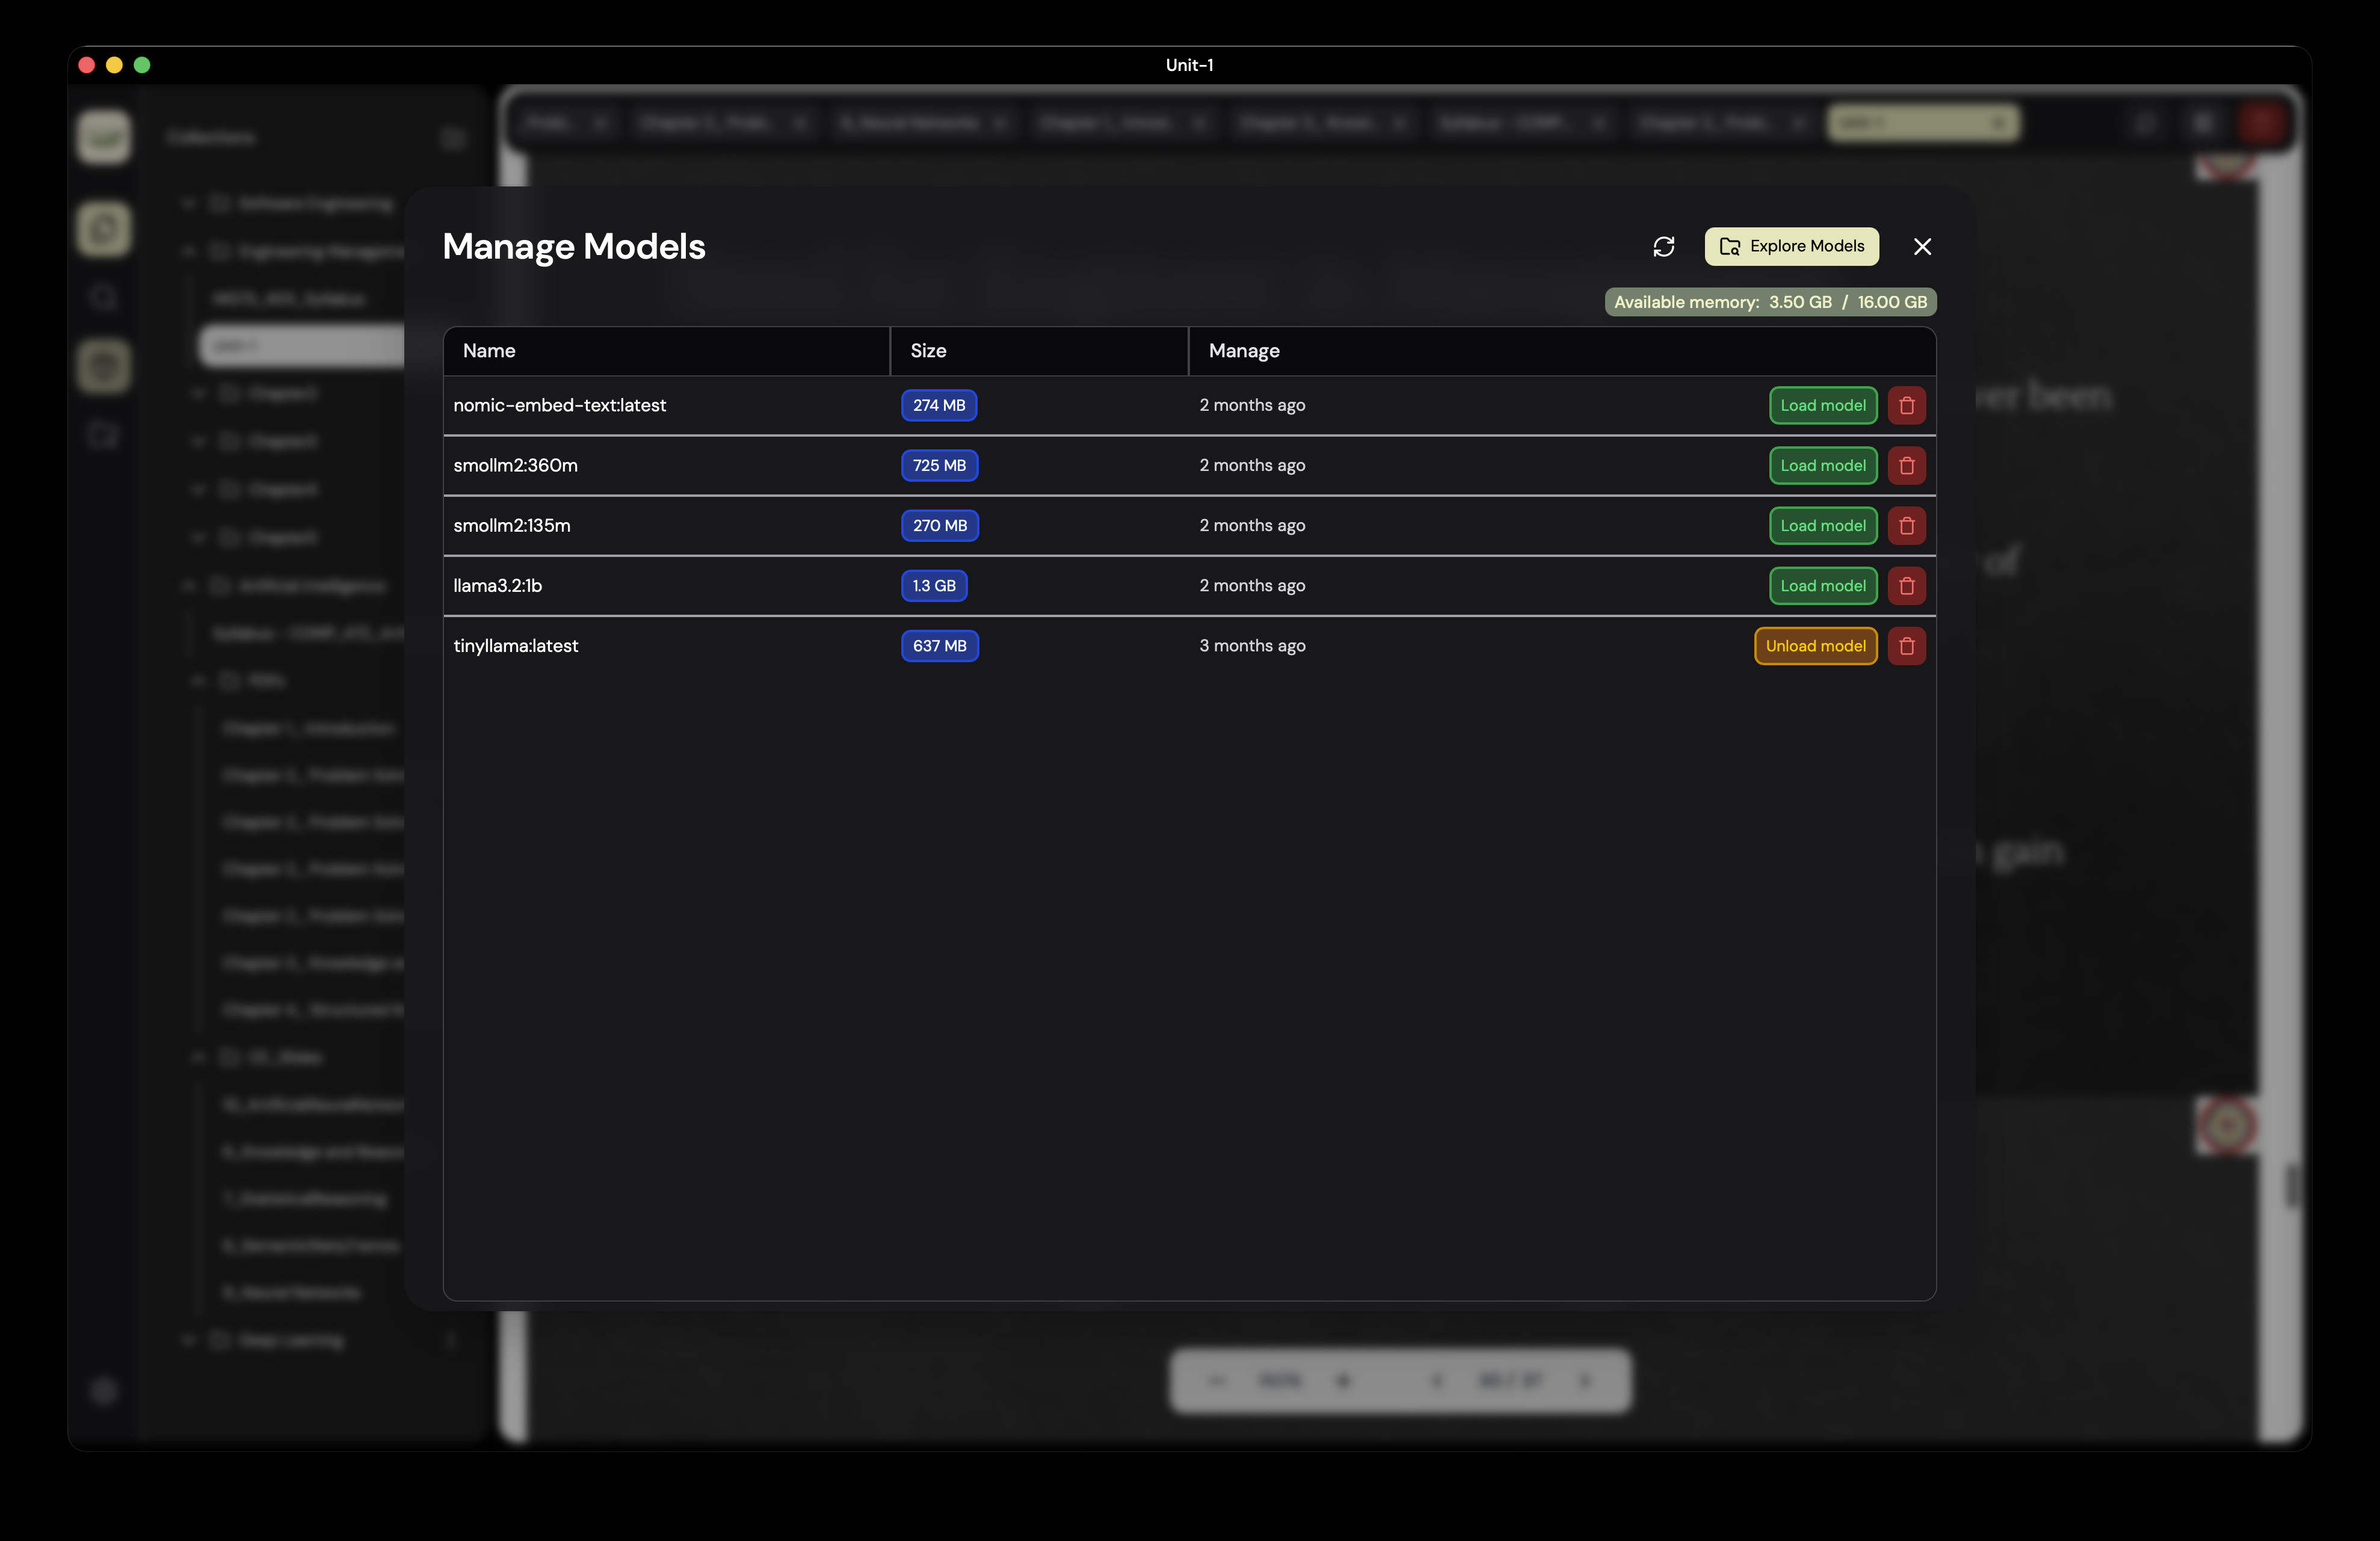Image resolution: width=2380 pixels, height=1541 pixels.
Task: Delete the smollm2:360m model
Action: click(1906, 465)
